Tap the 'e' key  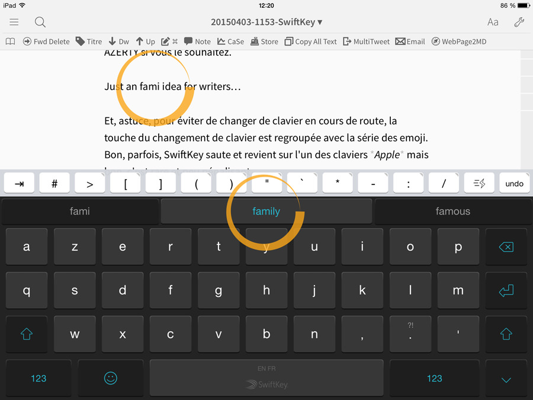pos(123,247)
